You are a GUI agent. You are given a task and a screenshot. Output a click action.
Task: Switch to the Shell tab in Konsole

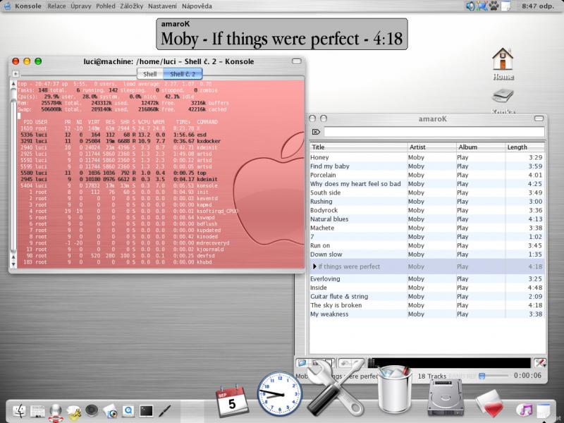click(x=150, y=74)
